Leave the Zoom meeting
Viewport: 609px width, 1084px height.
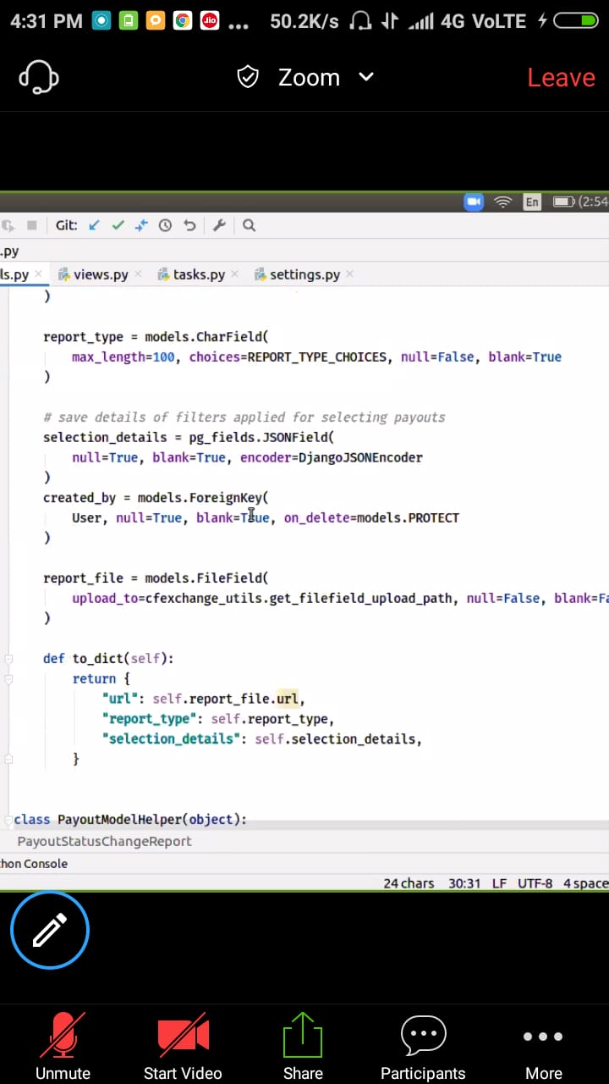(561, 77)
